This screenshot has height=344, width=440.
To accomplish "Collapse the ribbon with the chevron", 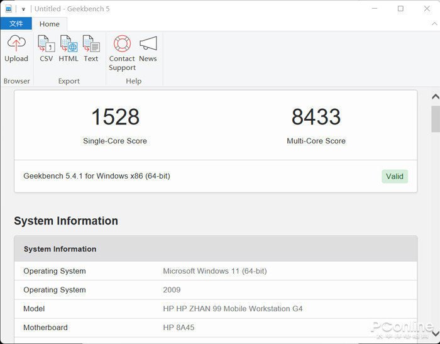I will (x=434, y=24).
